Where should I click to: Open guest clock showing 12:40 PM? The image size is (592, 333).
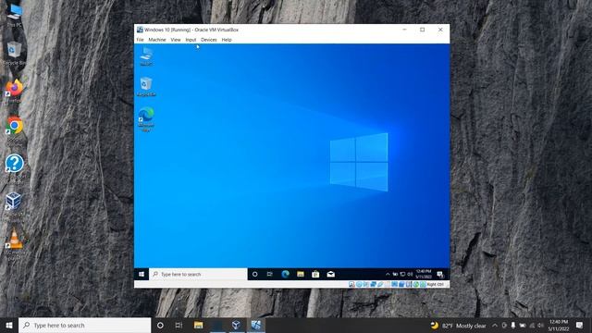click(x=424, y=274)
